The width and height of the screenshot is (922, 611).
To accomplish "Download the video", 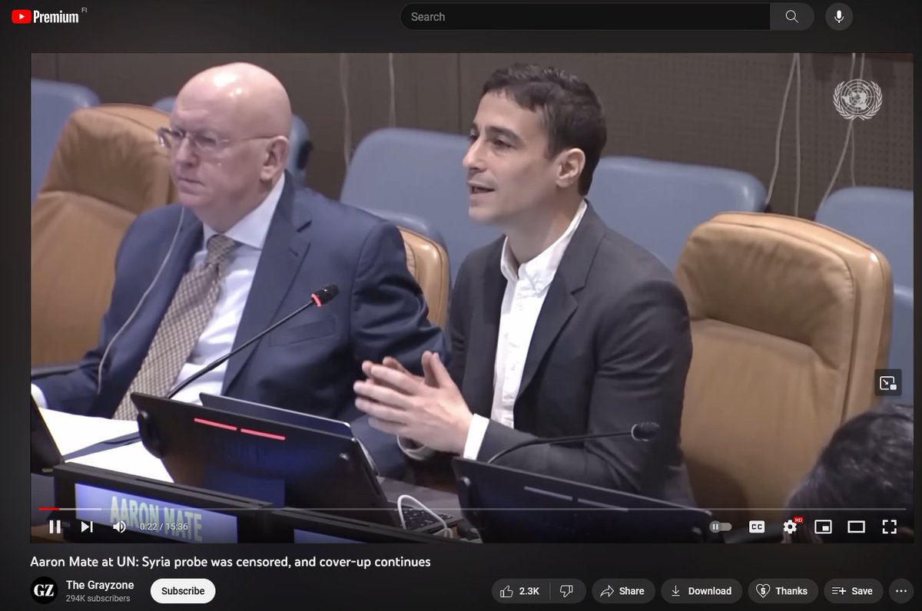I will pyautogui.click(x=701, y=591).
